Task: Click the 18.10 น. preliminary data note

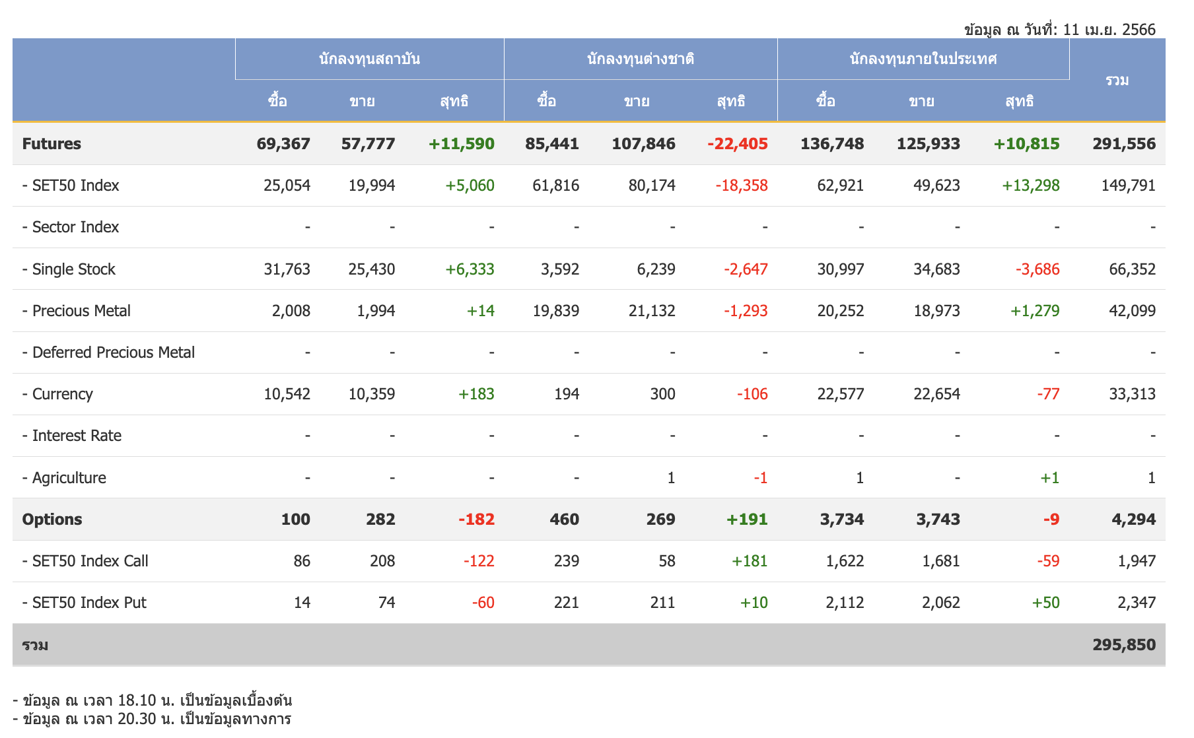Action: pyautogui.click(x=153, y=700)
